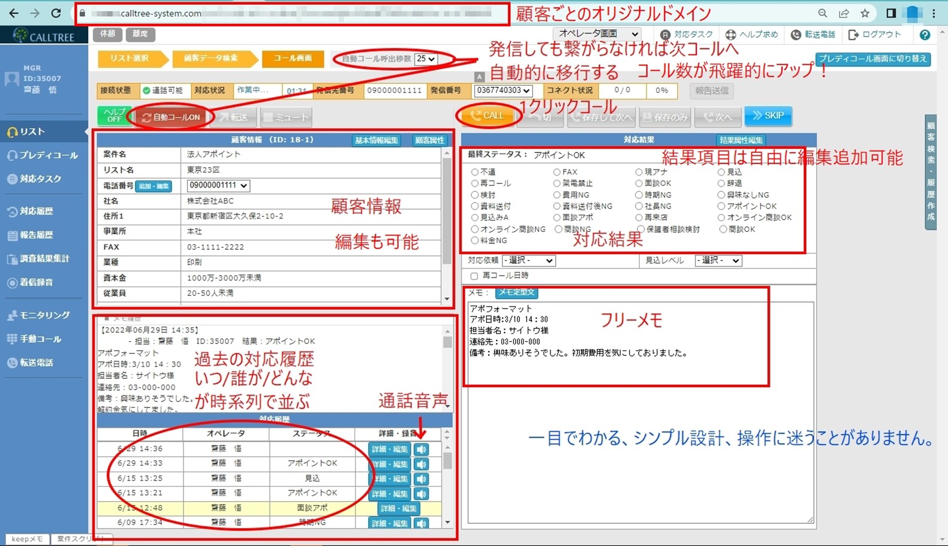
Task: Click the orange CALL phone button
Action: click(487, 116)
